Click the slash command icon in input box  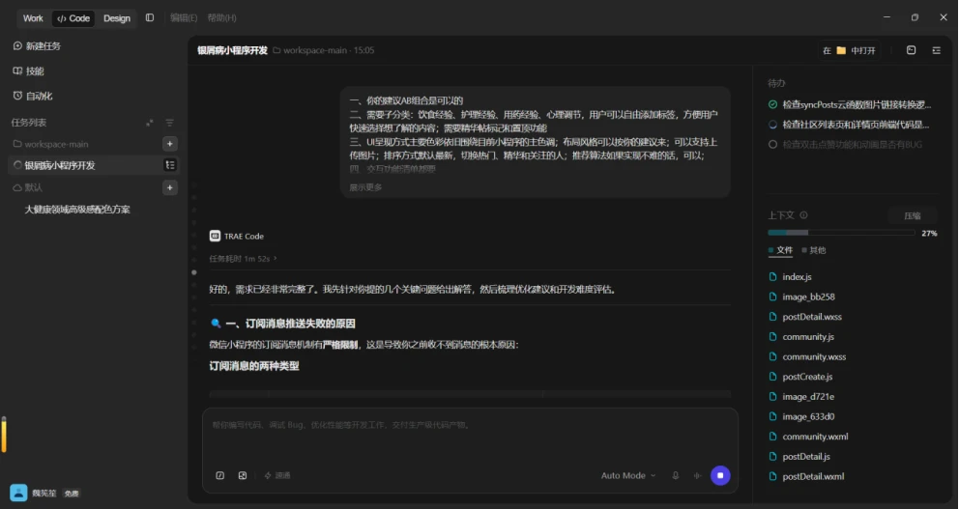click(220, 475)
